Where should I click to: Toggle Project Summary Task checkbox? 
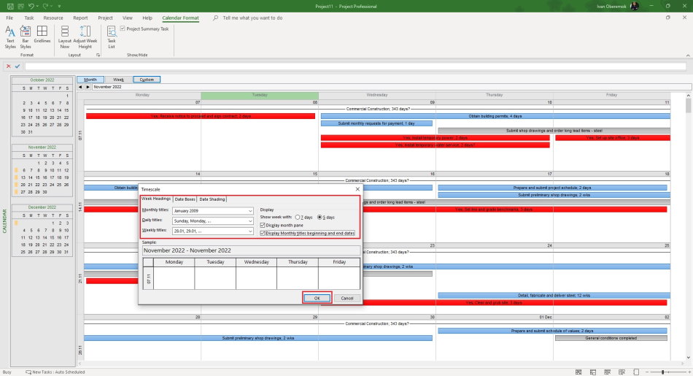tap(123, 28)
